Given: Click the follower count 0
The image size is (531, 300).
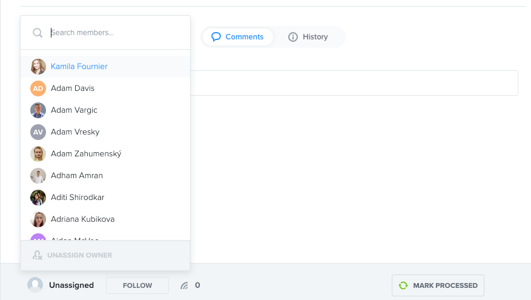Looking at the screenshot, I should [197, 285].
